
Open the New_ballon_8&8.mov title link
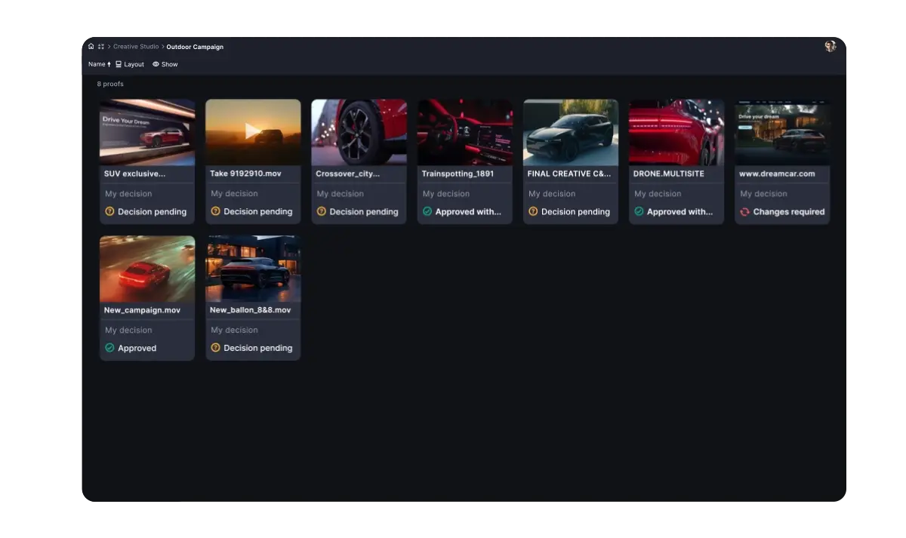pyautogui.click(x=250, y=310)
